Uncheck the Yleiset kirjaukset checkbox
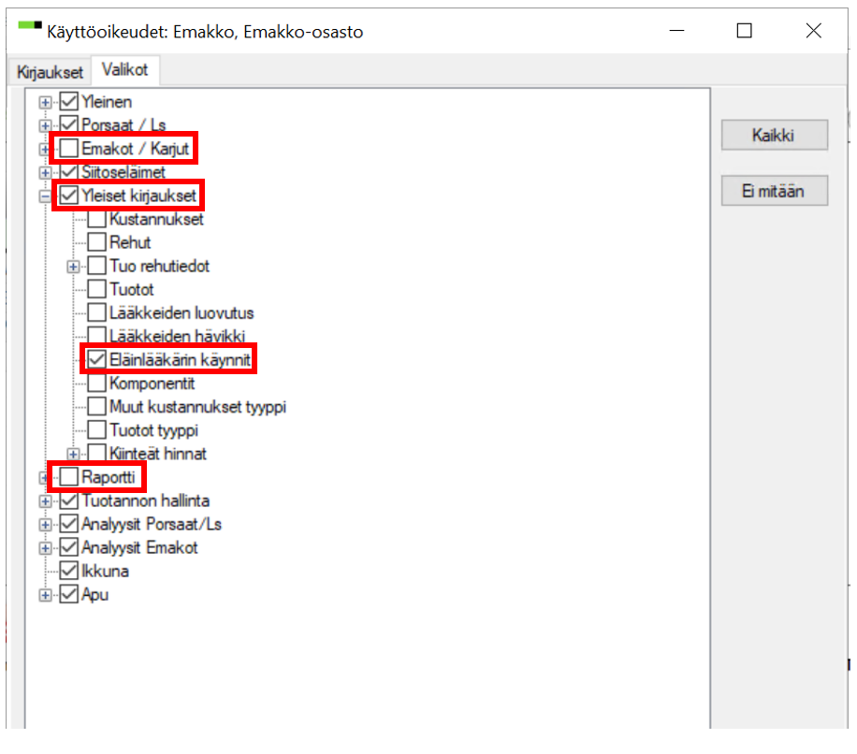The width and height of the screenshot is (857, 754). pos(69,196)
